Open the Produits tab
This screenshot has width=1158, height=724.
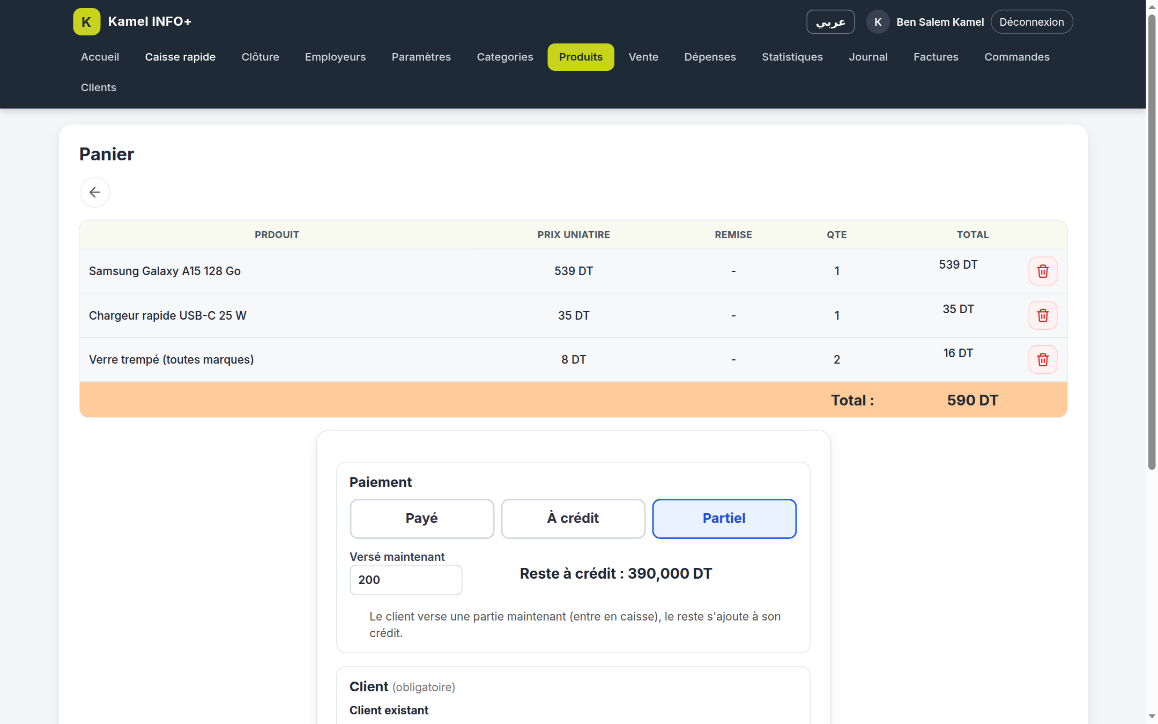point(581,57)
